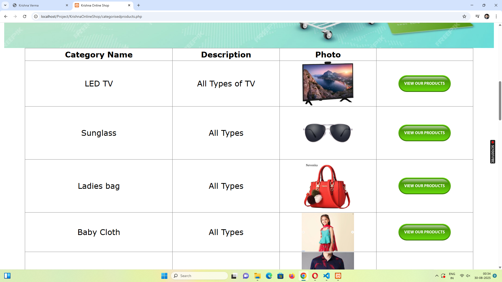Click the 'Photo' column header

pos(328,55)
